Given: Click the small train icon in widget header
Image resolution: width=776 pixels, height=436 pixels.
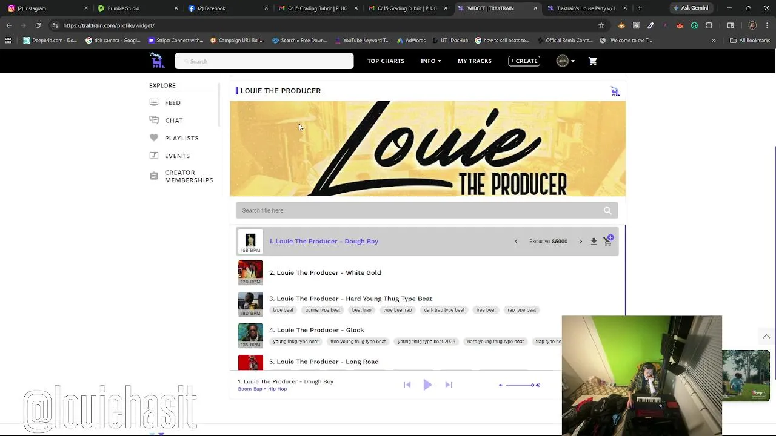Looking at the screenshot, I should (615, 91).
